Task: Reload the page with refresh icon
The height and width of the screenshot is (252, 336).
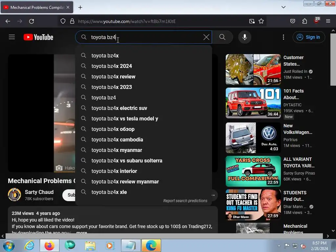Action: pyautogui.click(x=31, y=21)
